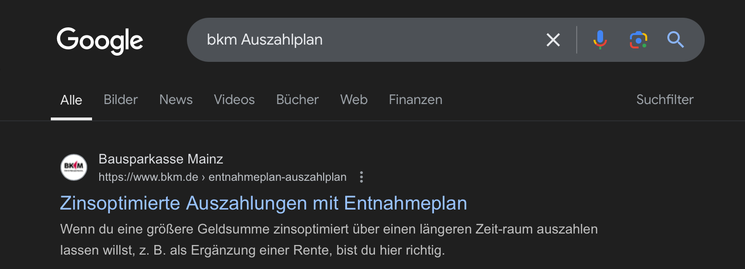This screenshot has height=269, width=745.
Task: Click the Bausparkasse Mainz site name
Action: tap(161, 159)
